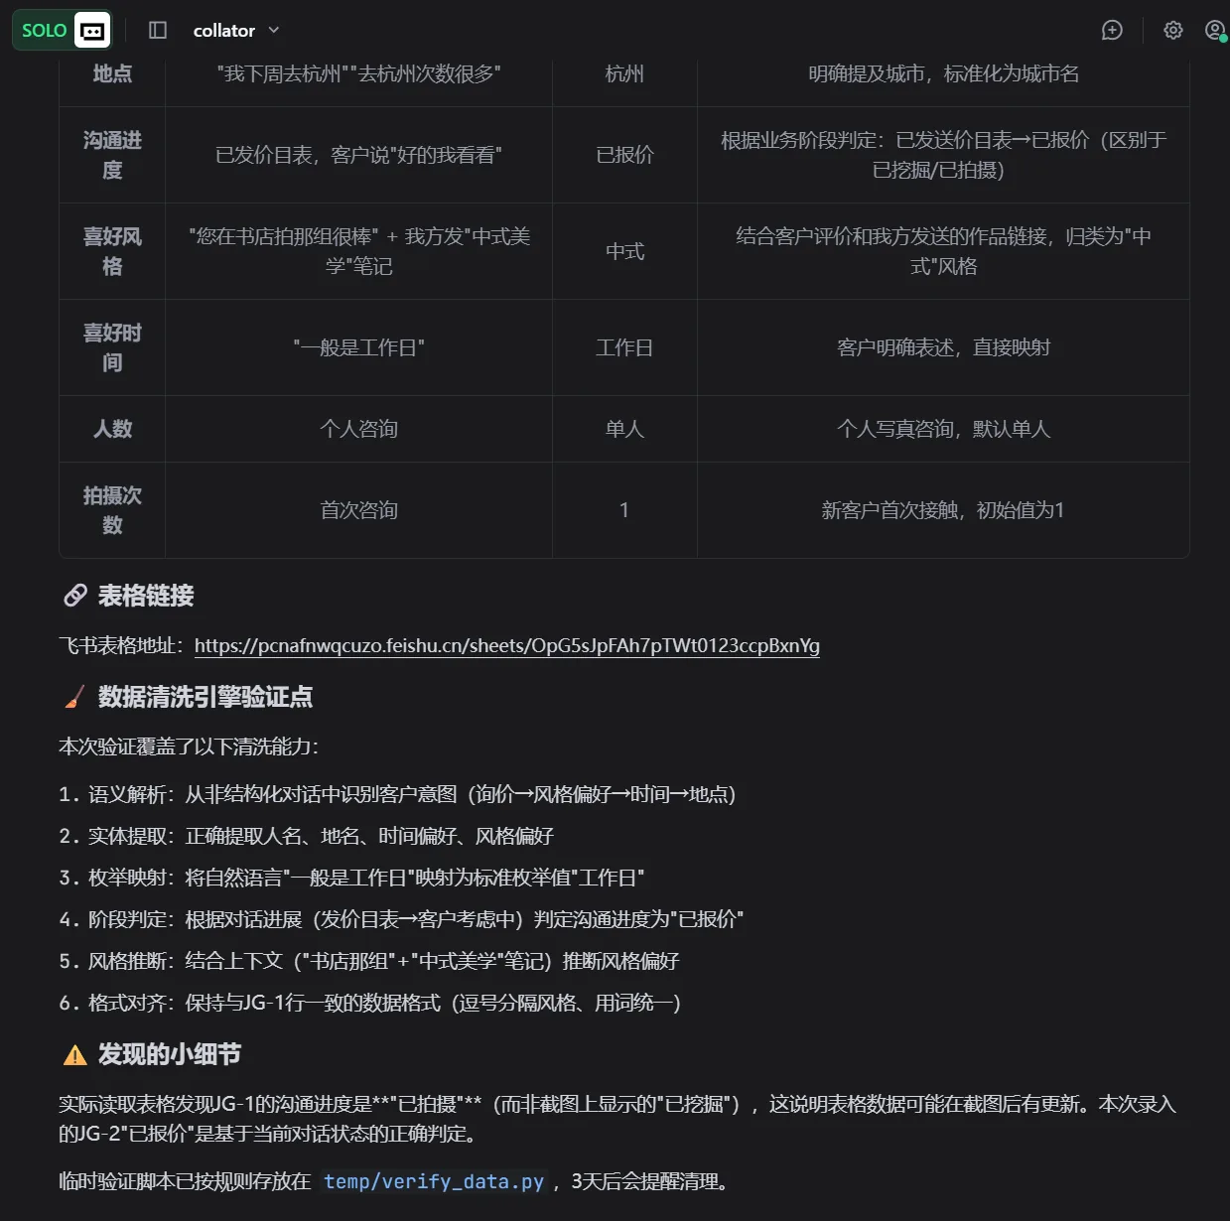1230x1221 pixels.
Task: Open the Feishu sheets URL link
Action: 507,646
